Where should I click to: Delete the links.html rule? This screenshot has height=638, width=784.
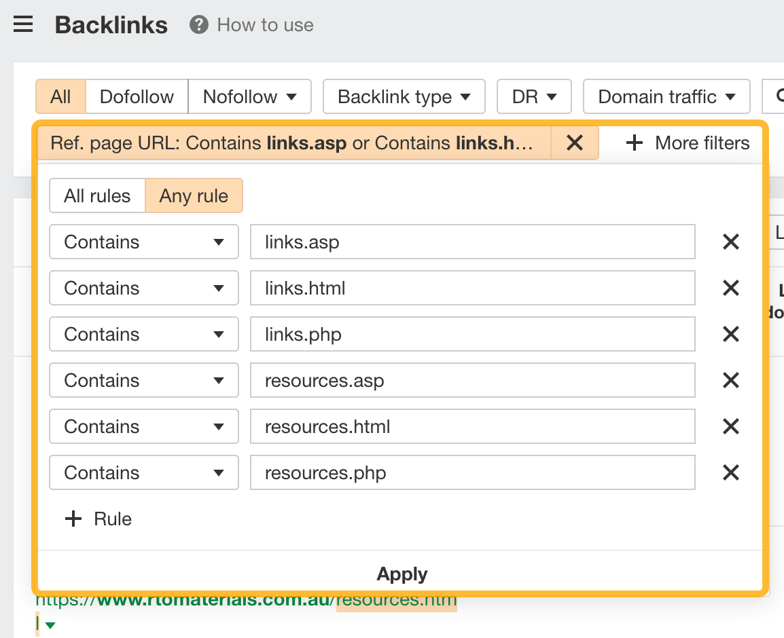pos(730,288)
